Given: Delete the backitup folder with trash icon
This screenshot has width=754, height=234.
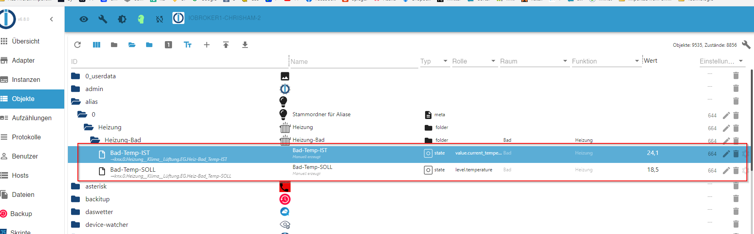Looking at the screenshot, I should click(x=736, y=198).
